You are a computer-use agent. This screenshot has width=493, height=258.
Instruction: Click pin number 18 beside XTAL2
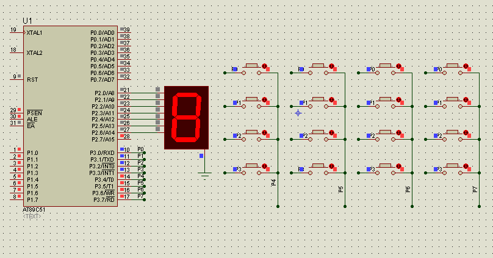tap(13, 50)
